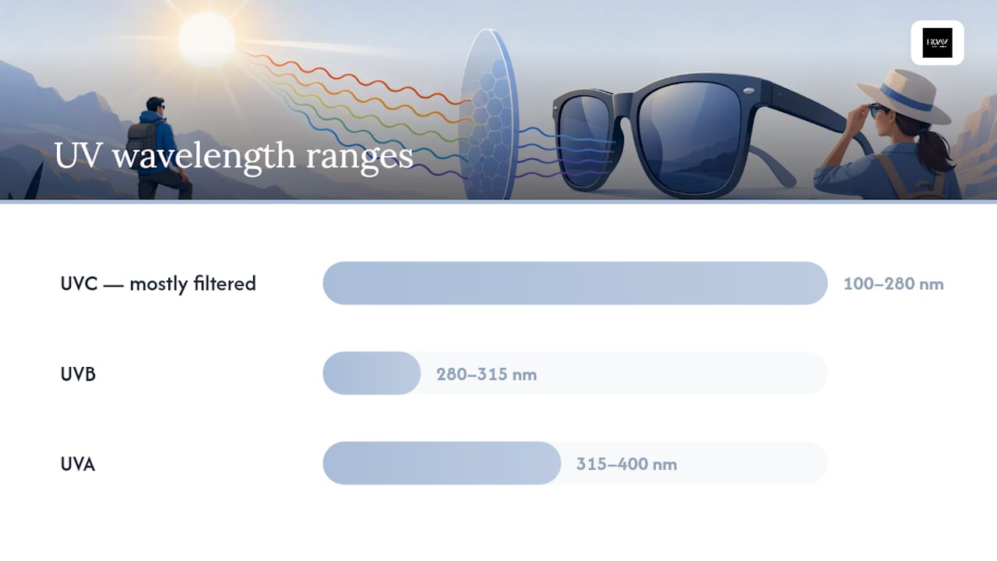
Task: Click the black brand logo badge
Action: (937, 43)
